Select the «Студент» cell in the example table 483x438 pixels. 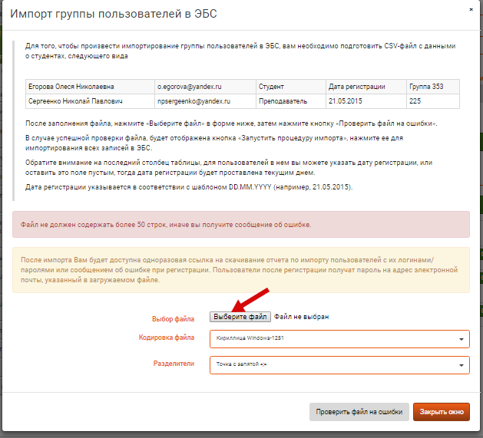[x=289, y=87]
